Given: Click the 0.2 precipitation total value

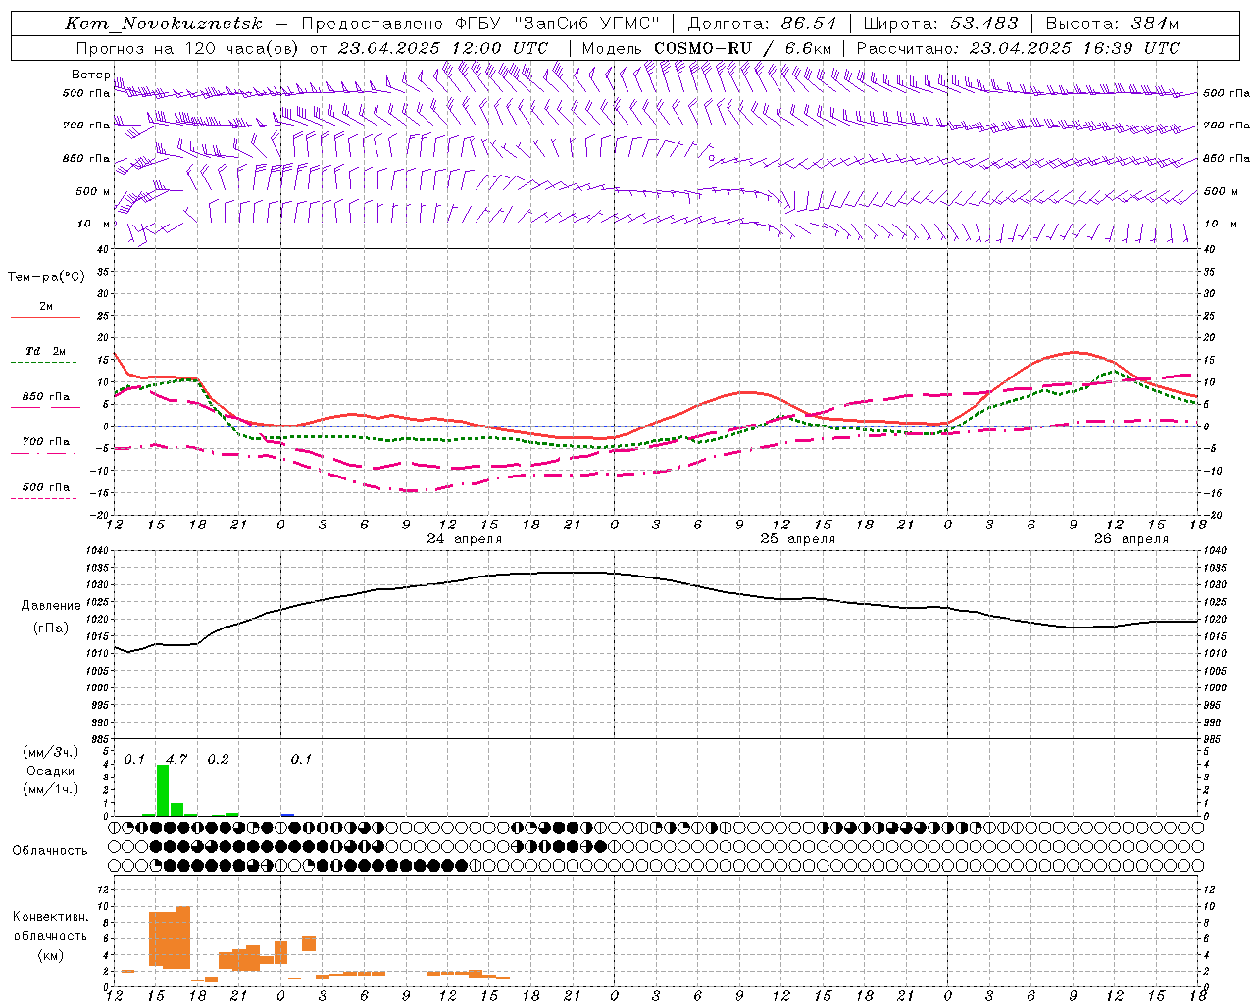Looking at the screenshot, I should pos(218,759).
